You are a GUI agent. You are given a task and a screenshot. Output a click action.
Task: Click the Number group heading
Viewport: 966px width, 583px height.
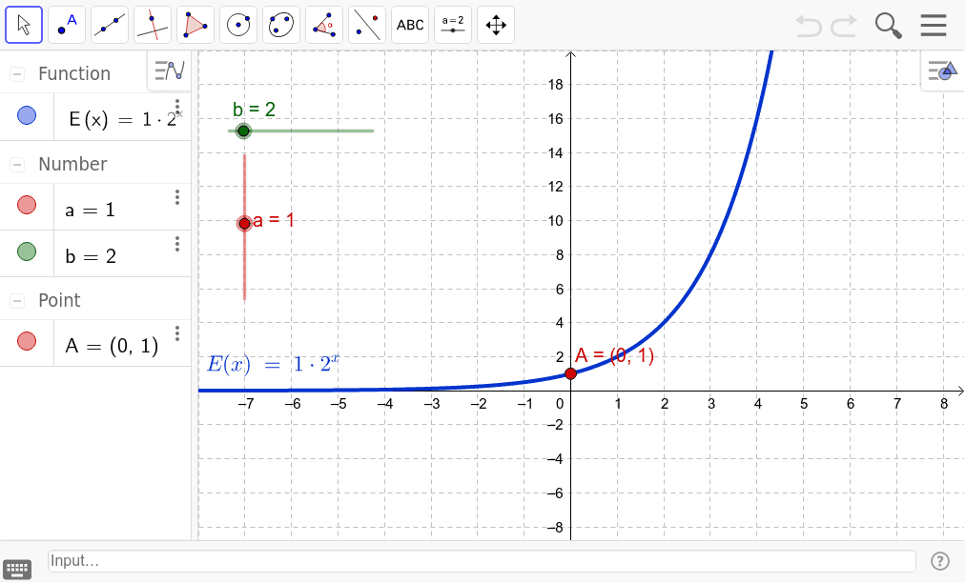tap(72, 164)
